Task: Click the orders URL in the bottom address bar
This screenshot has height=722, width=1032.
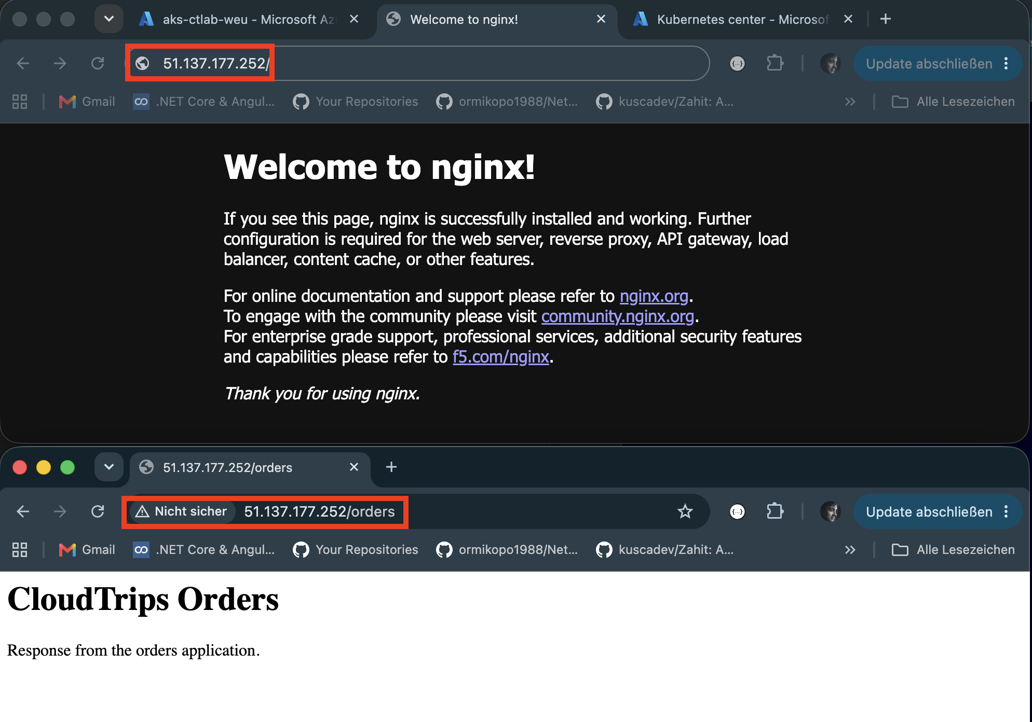Action: click(319, 511)
